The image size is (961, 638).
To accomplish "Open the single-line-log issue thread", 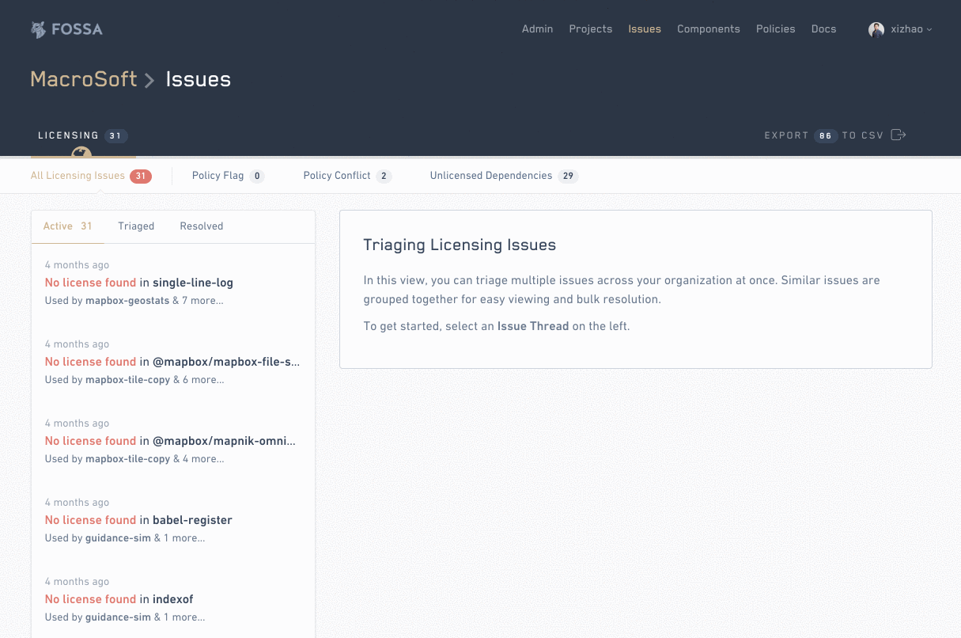I will pyautogui.click(x=173, y=283).
